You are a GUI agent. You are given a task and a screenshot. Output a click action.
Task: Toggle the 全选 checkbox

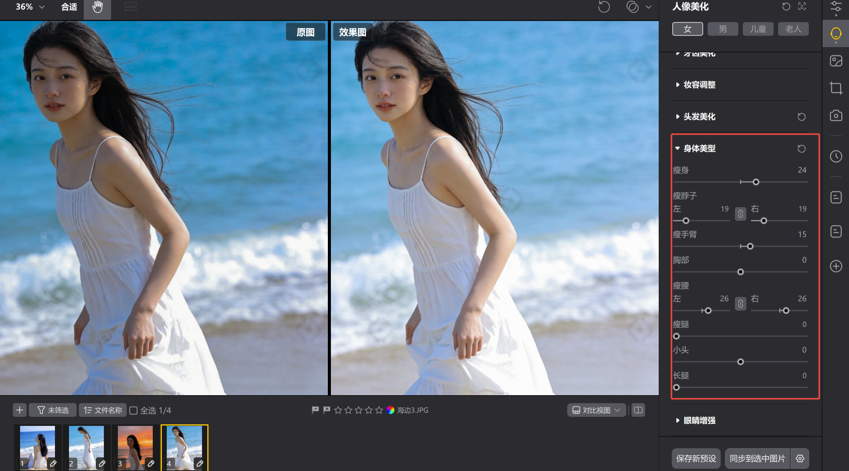(x=133, y=410)
